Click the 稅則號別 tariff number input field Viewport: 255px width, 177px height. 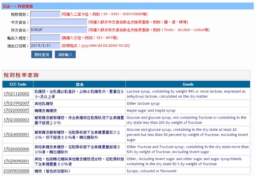pyautogui.click(x=45, y=14)
